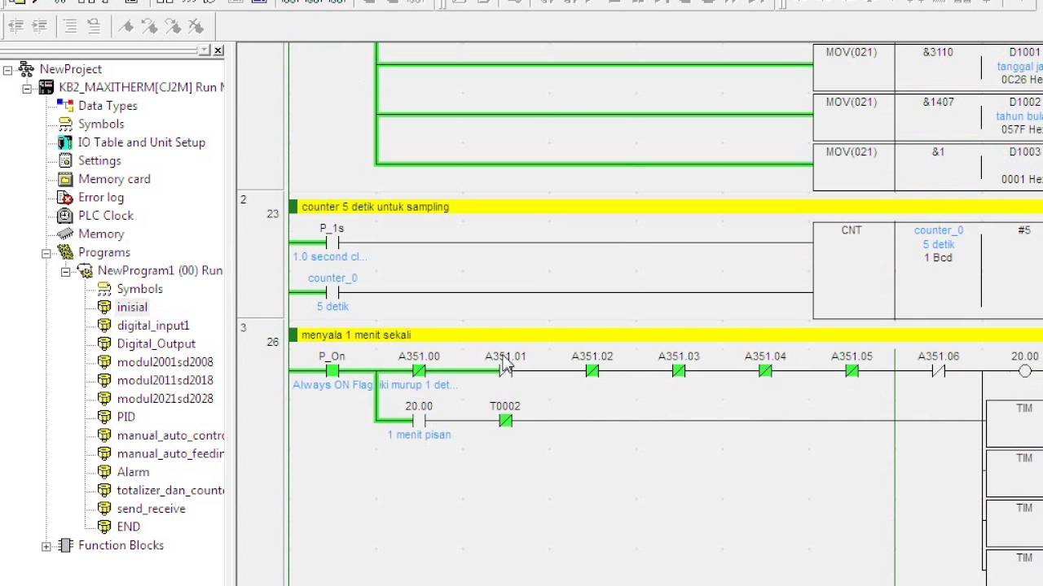Select the P_On Always ON contact

[x=332, y=371]
